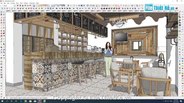
Task: Choose the Tape Measure tool
Action: [x=1, y=39]
